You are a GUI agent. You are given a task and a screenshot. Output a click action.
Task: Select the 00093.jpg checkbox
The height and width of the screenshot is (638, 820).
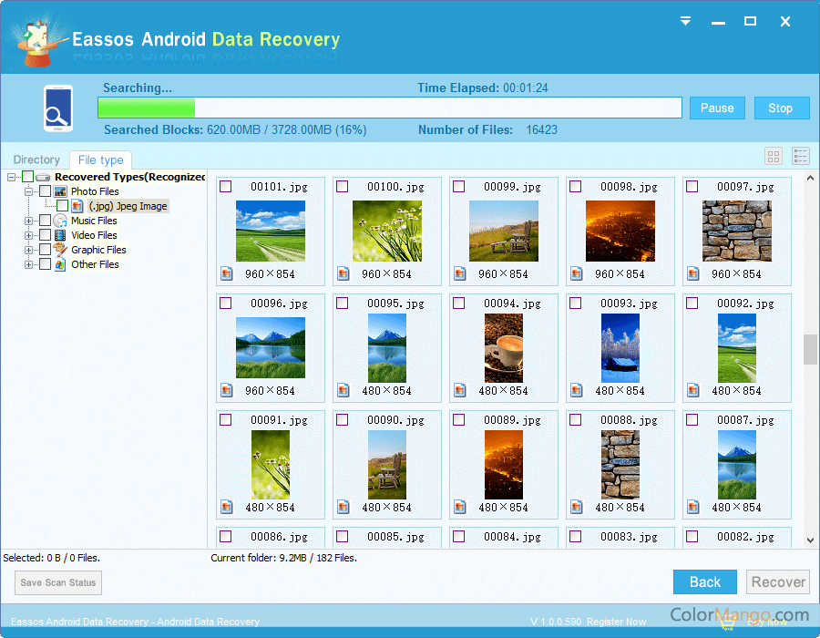coord(576,304)
